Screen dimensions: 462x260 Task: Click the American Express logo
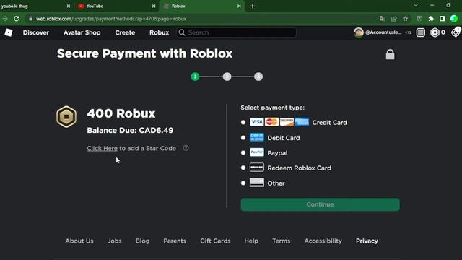(x=302, y=122)
